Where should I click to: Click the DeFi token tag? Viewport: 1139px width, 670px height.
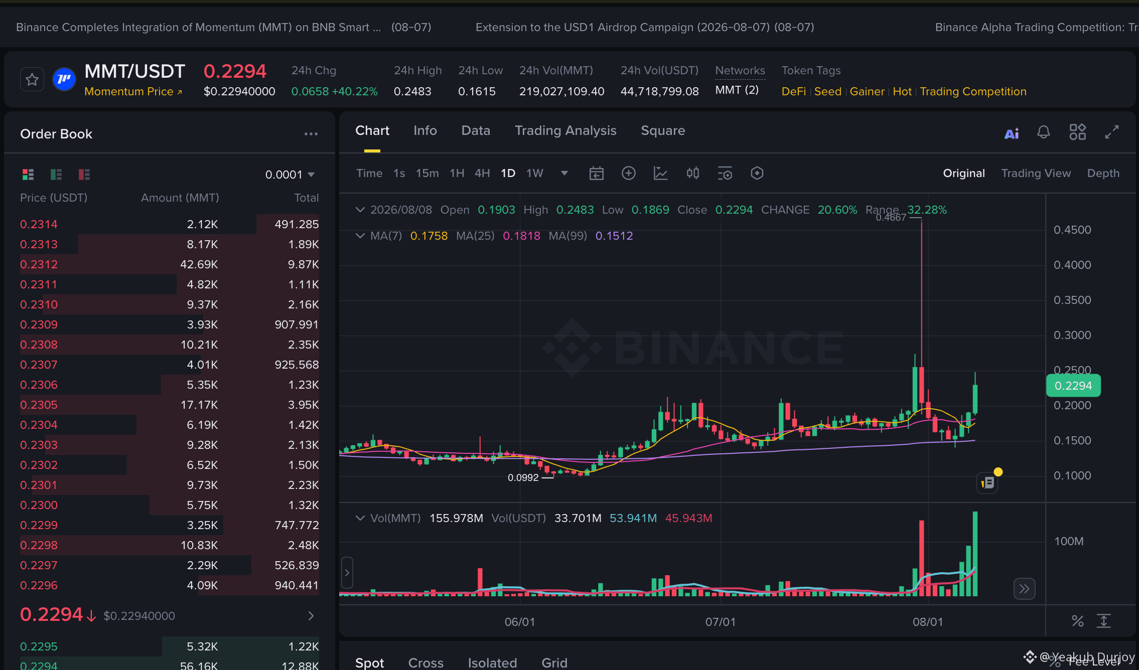point(794,92)
